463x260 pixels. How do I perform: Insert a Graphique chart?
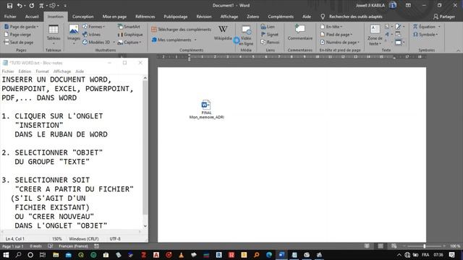pyautogui.click(x=130, y=35)
